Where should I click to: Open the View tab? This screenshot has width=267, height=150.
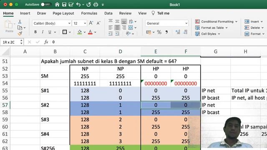[142, 13]
